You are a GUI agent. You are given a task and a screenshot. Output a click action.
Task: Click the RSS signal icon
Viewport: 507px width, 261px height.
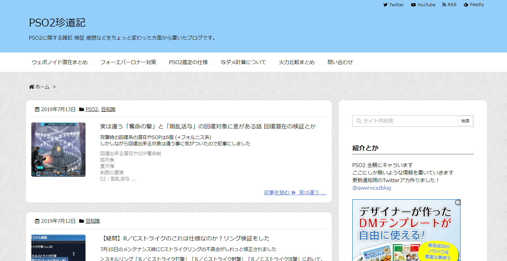(444, 5)
